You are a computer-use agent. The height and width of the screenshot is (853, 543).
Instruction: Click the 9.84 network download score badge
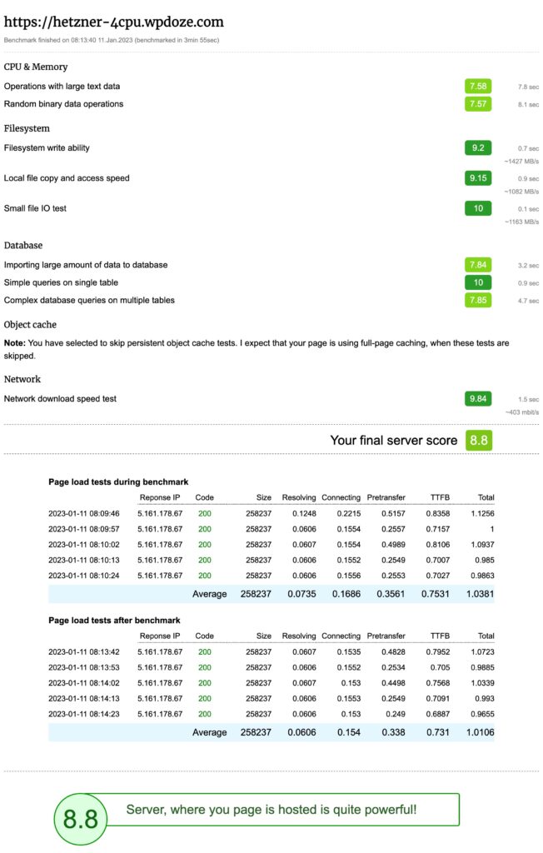[478, 399]
